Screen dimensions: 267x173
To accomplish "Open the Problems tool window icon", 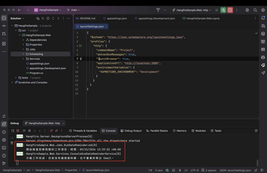I will pyautogui.click(x=4, y=156).
